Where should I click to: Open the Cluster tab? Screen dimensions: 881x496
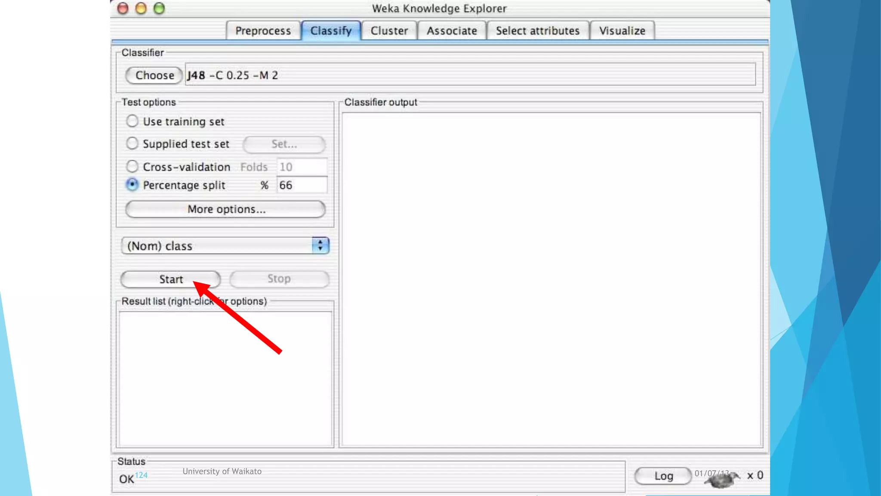click(389, 31)
